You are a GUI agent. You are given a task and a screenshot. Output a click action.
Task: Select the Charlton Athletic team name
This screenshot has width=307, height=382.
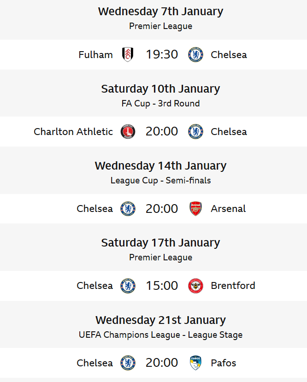(73, 132)
